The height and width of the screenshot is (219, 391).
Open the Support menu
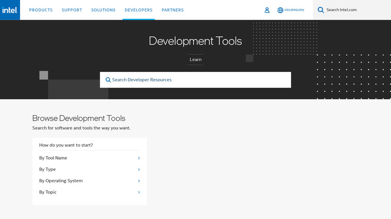(x=72, y=10)
